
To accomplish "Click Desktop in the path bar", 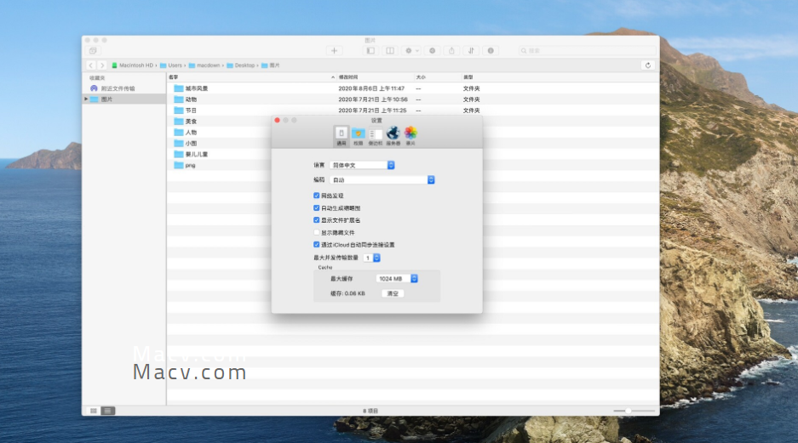I will coord(241,65).
